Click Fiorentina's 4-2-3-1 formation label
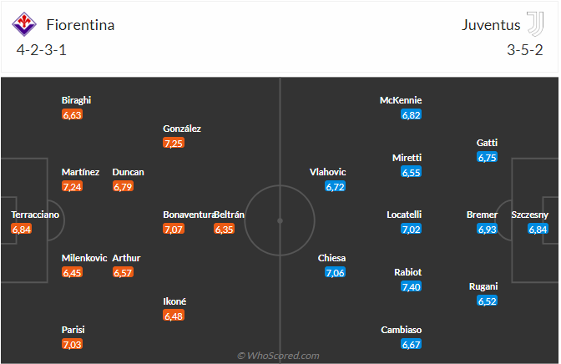 pyautogui.click(x=43, y=49)
